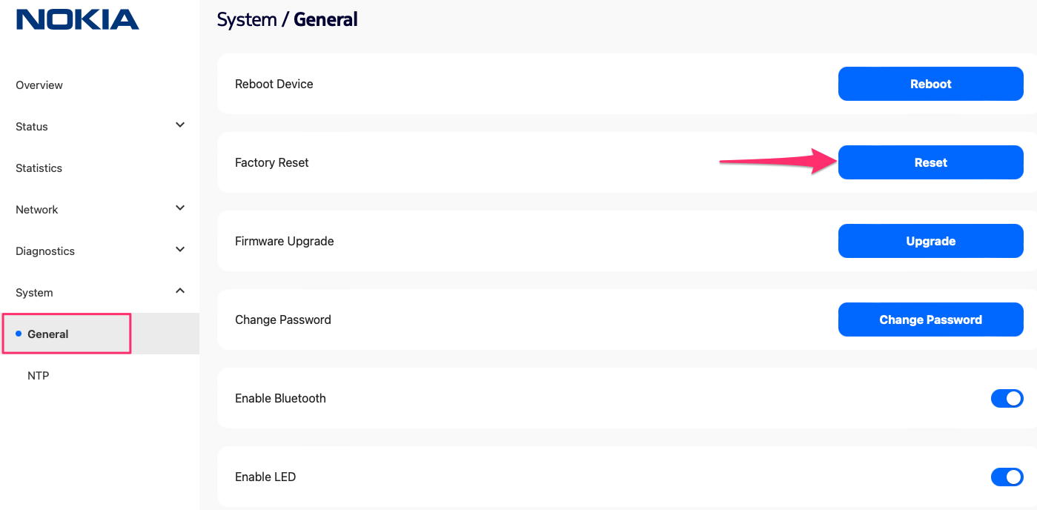Open the Change Password dialog
1037x510 pixels.
coord(930,319)
